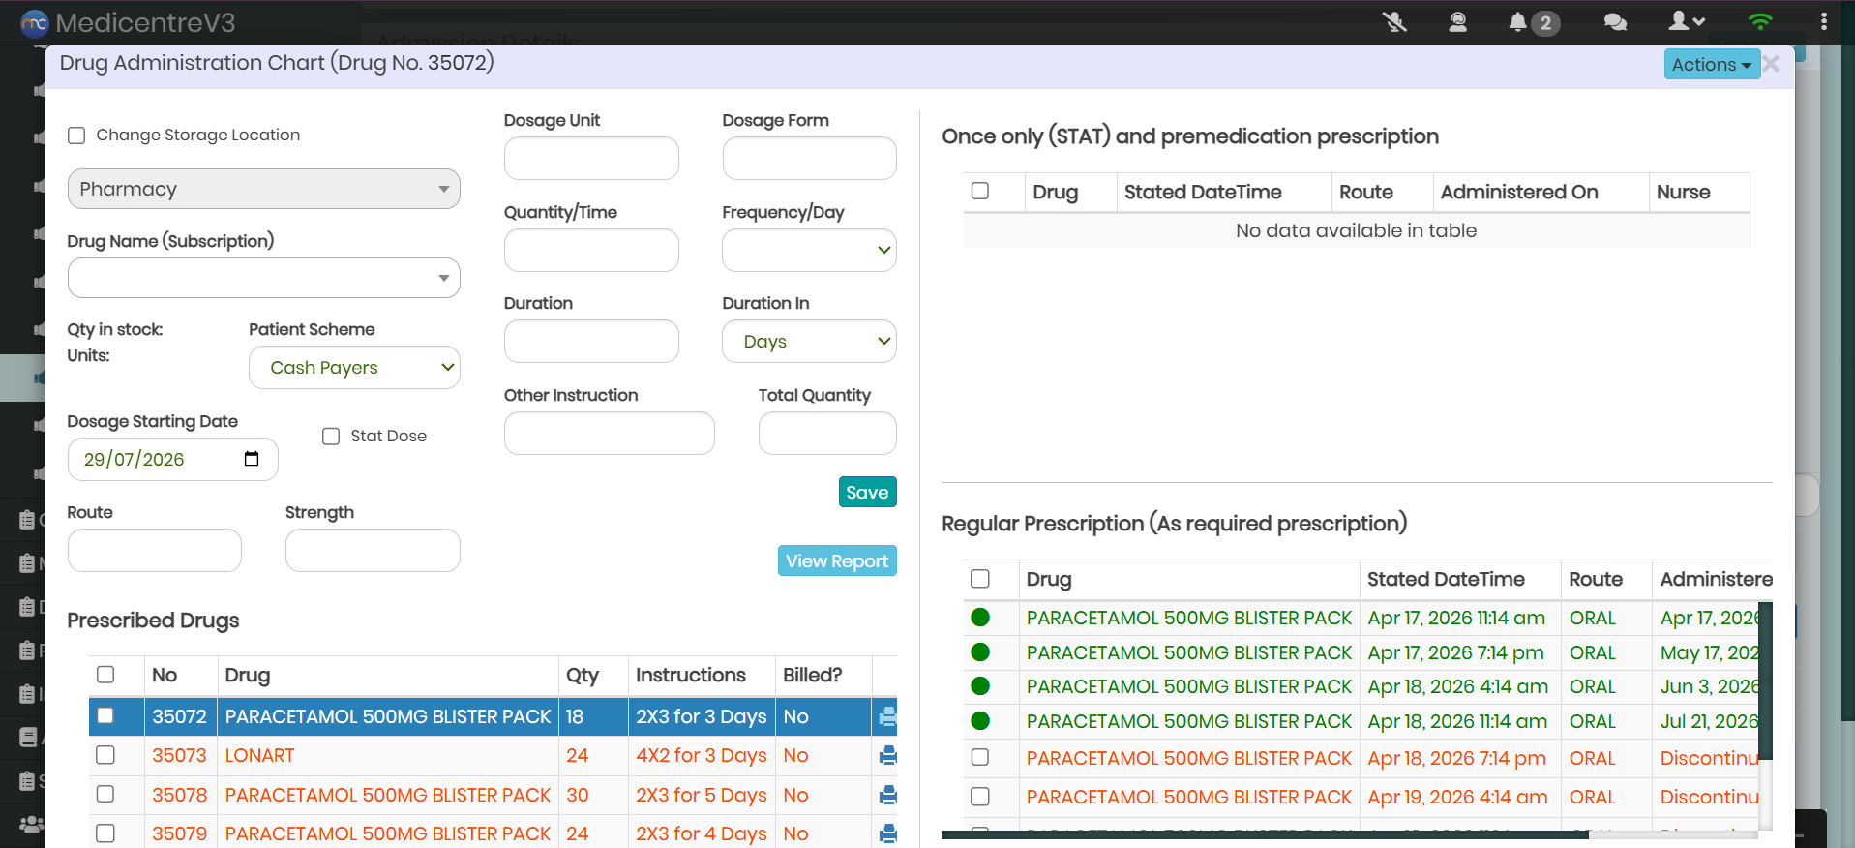Click green status dot for Apr 18 4:14 am dose
The image size is (1855, 848).
click(x=980, y=686)
